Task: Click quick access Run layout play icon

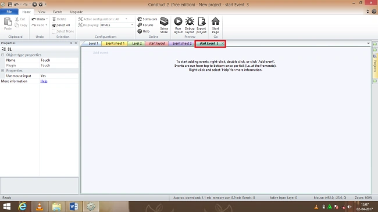Action: pos(34,4)
